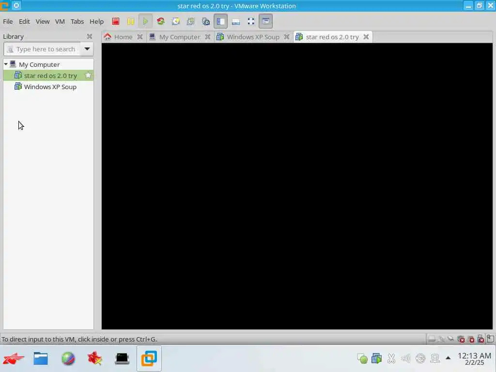Open the Help menu
Image resolution: width=496 pixels, height=372 pixels.
[96, 21]
